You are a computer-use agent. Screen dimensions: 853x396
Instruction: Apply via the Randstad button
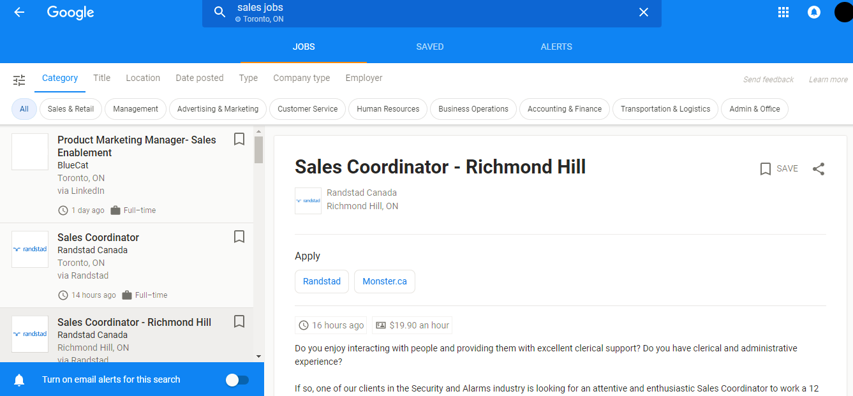point(322,281)
